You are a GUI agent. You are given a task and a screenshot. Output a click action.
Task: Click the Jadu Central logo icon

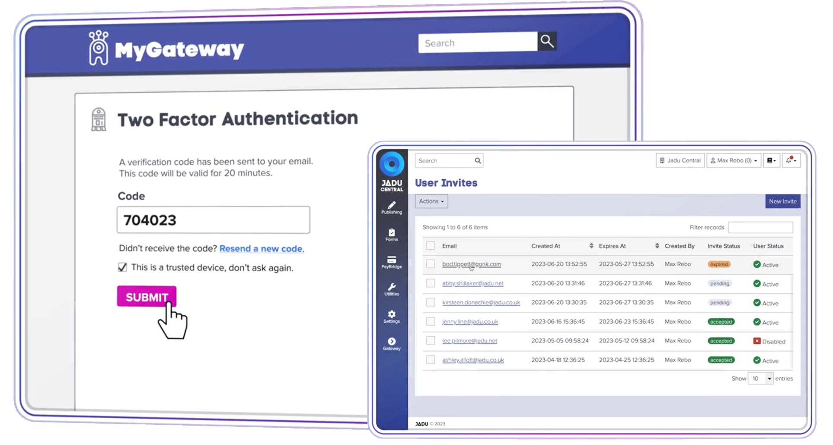[392, 165]
